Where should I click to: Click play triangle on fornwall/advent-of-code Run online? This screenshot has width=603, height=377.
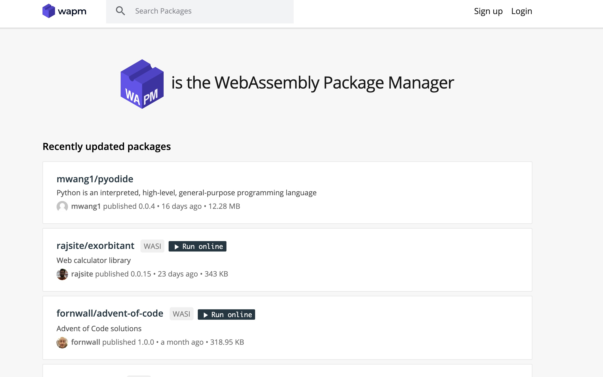point(206,315)
